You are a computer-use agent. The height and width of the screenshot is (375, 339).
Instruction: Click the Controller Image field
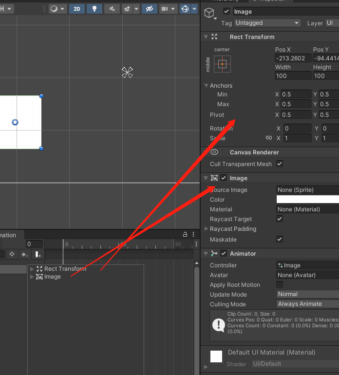pos(308,265)
